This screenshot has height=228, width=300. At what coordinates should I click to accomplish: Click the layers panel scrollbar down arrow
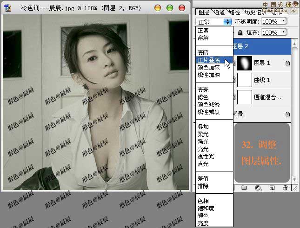point(294,180)
